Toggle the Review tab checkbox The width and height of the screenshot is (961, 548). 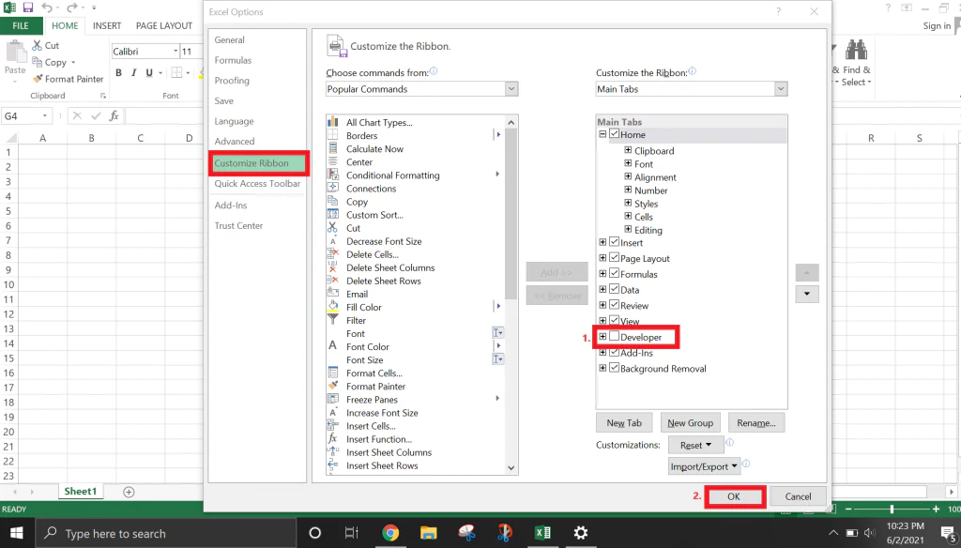tap(614, 305)
